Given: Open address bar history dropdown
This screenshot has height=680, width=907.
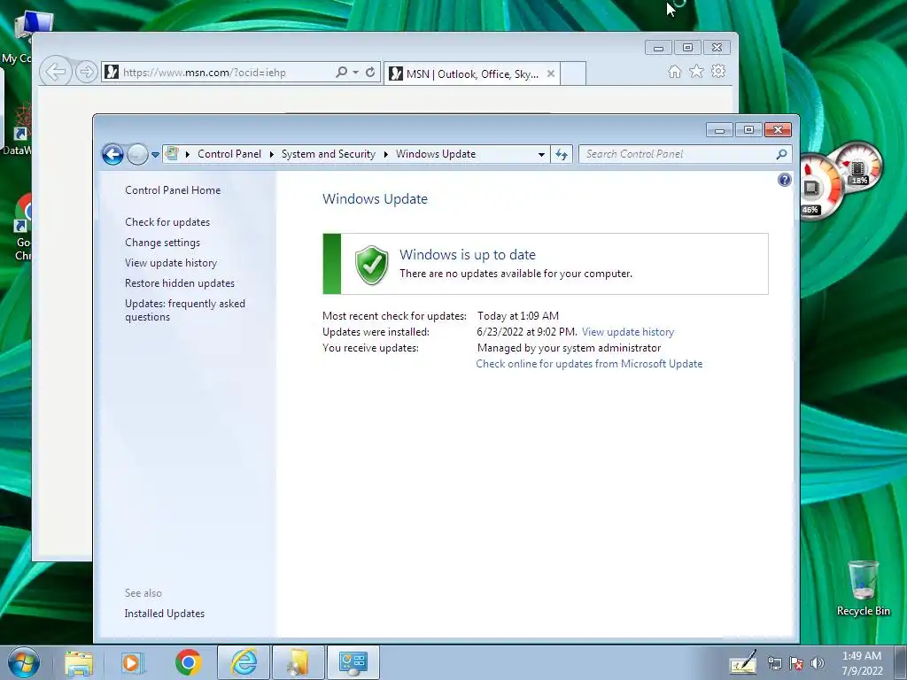Looking at the screenshot, I should (x=541, y=154).
